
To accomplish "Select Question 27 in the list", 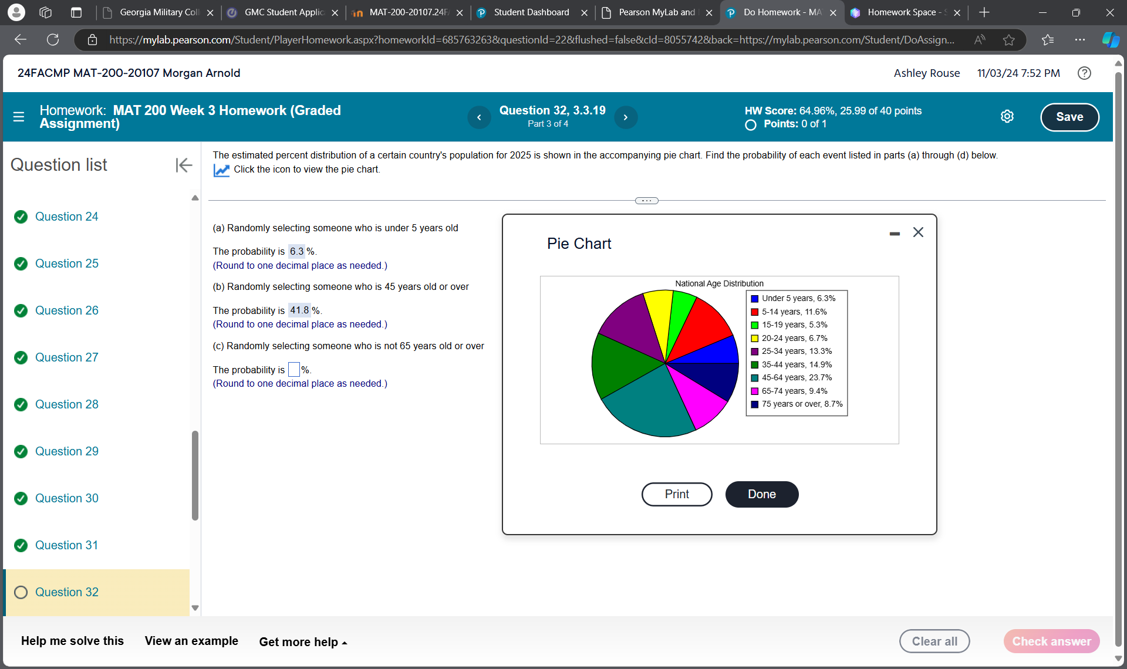I will tap(66, 357).
